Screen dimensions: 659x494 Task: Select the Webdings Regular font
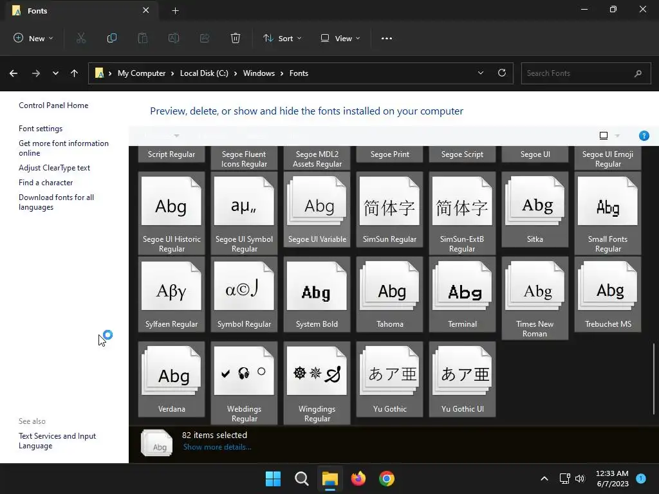click(x=244, y=383)
